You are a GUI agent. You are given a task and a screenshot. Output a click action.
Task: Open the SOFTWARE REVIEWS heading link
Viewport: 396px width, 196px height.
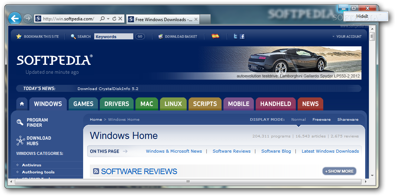click(x=139, y=172)
